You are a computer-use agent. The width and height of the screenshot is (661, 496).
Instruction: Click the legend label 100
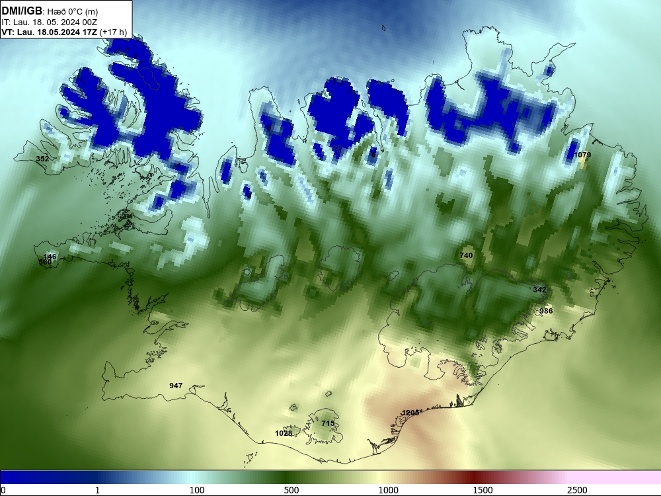[197, 490]
